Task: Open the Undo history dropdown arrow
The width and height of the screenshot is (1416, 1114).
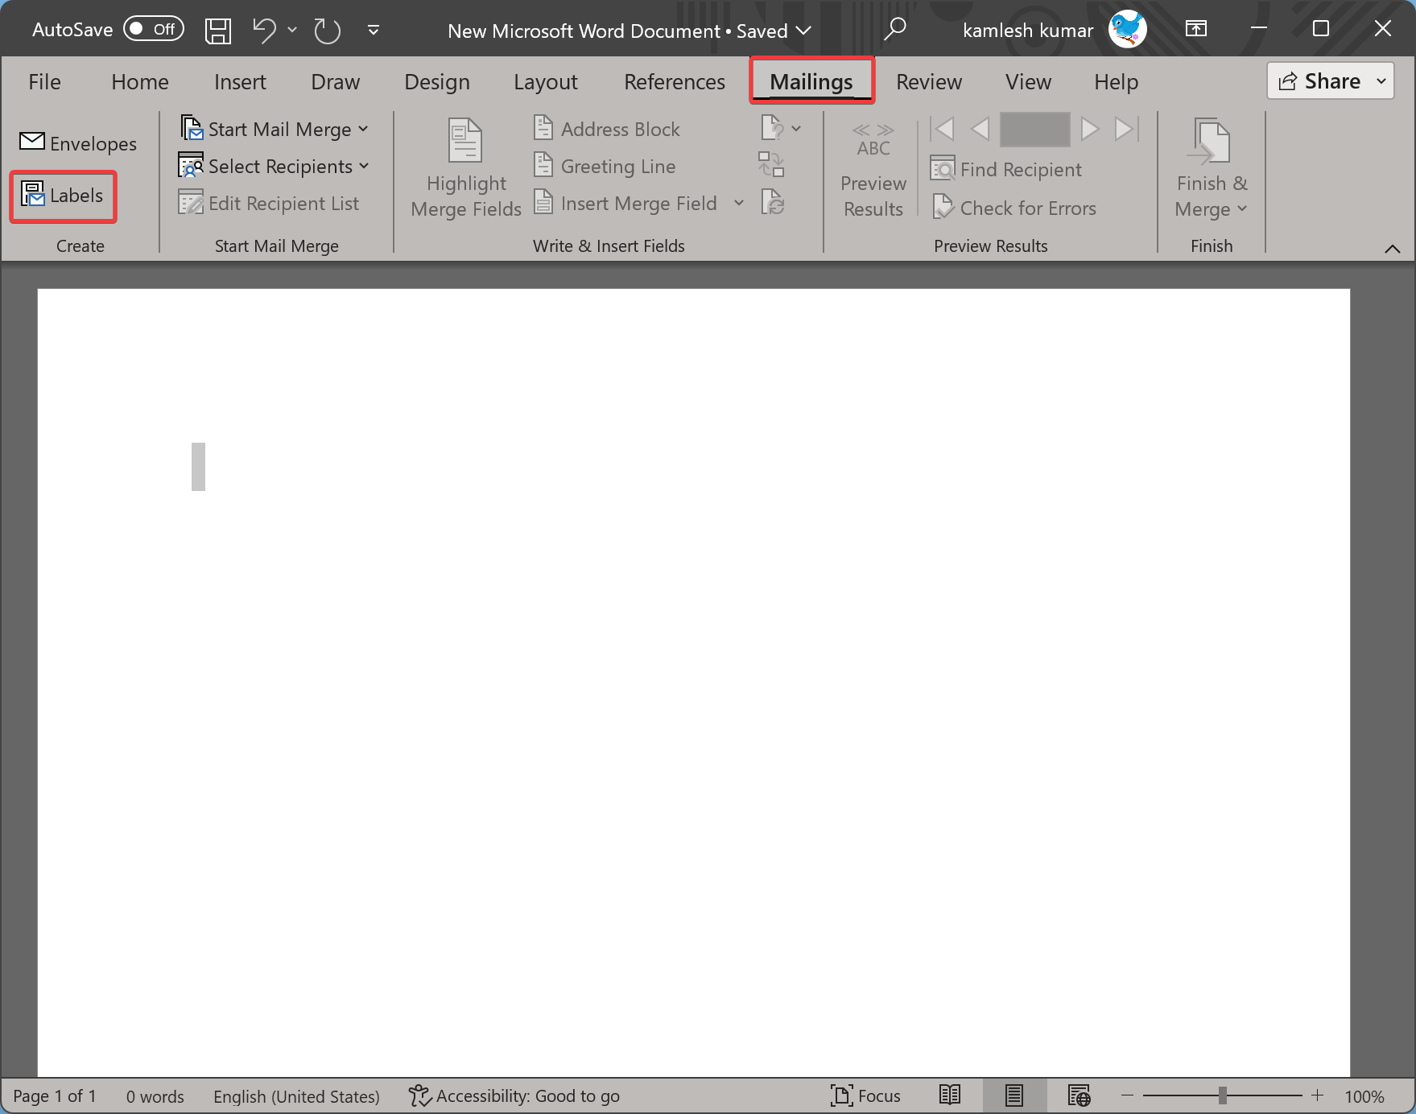Action: pos(292,31)
